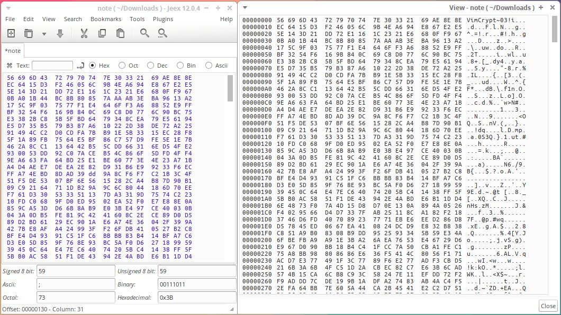Select the Oct radio button
Image resolution: width=561 pixels, height=315 pixels.
pyautogui.click(x=122, y=66)
